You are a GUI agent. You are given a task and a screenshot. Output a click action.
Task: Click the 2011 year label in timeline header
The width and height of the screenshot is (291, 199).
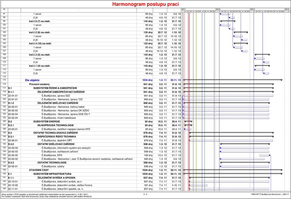point(184,9)
